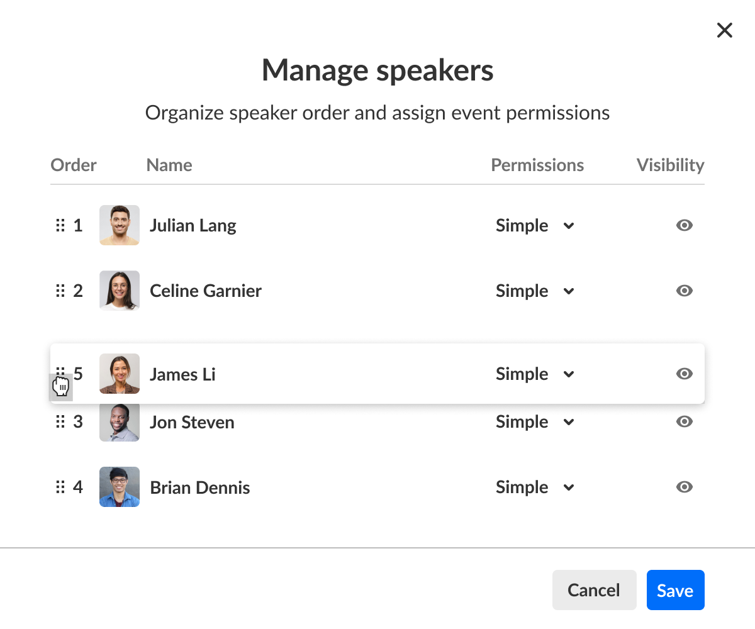
Task: Click the drag handle for James Li
Action: coord(60,374)
